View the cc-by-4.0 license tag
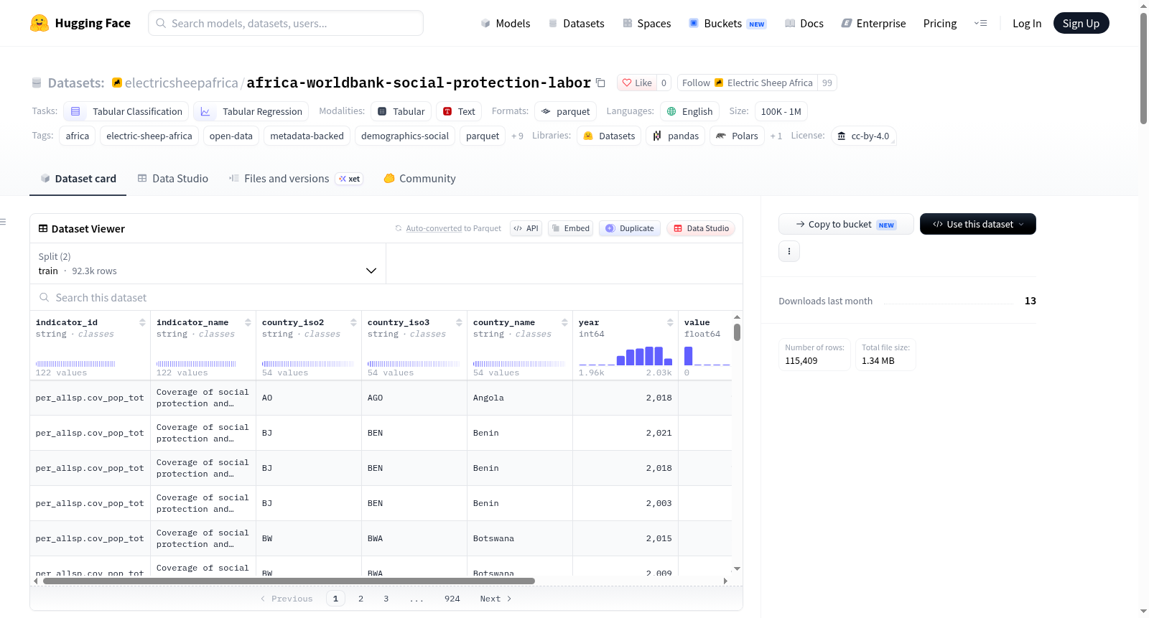Viewport: 1149px width, 618px height. (863, 136)
